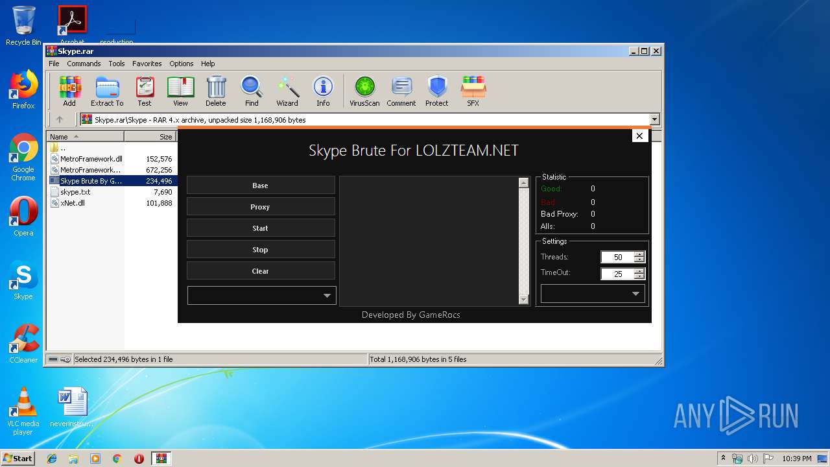Open the Find magnifier tool
The width and height of the screenshot is (830, 467).
252,91
